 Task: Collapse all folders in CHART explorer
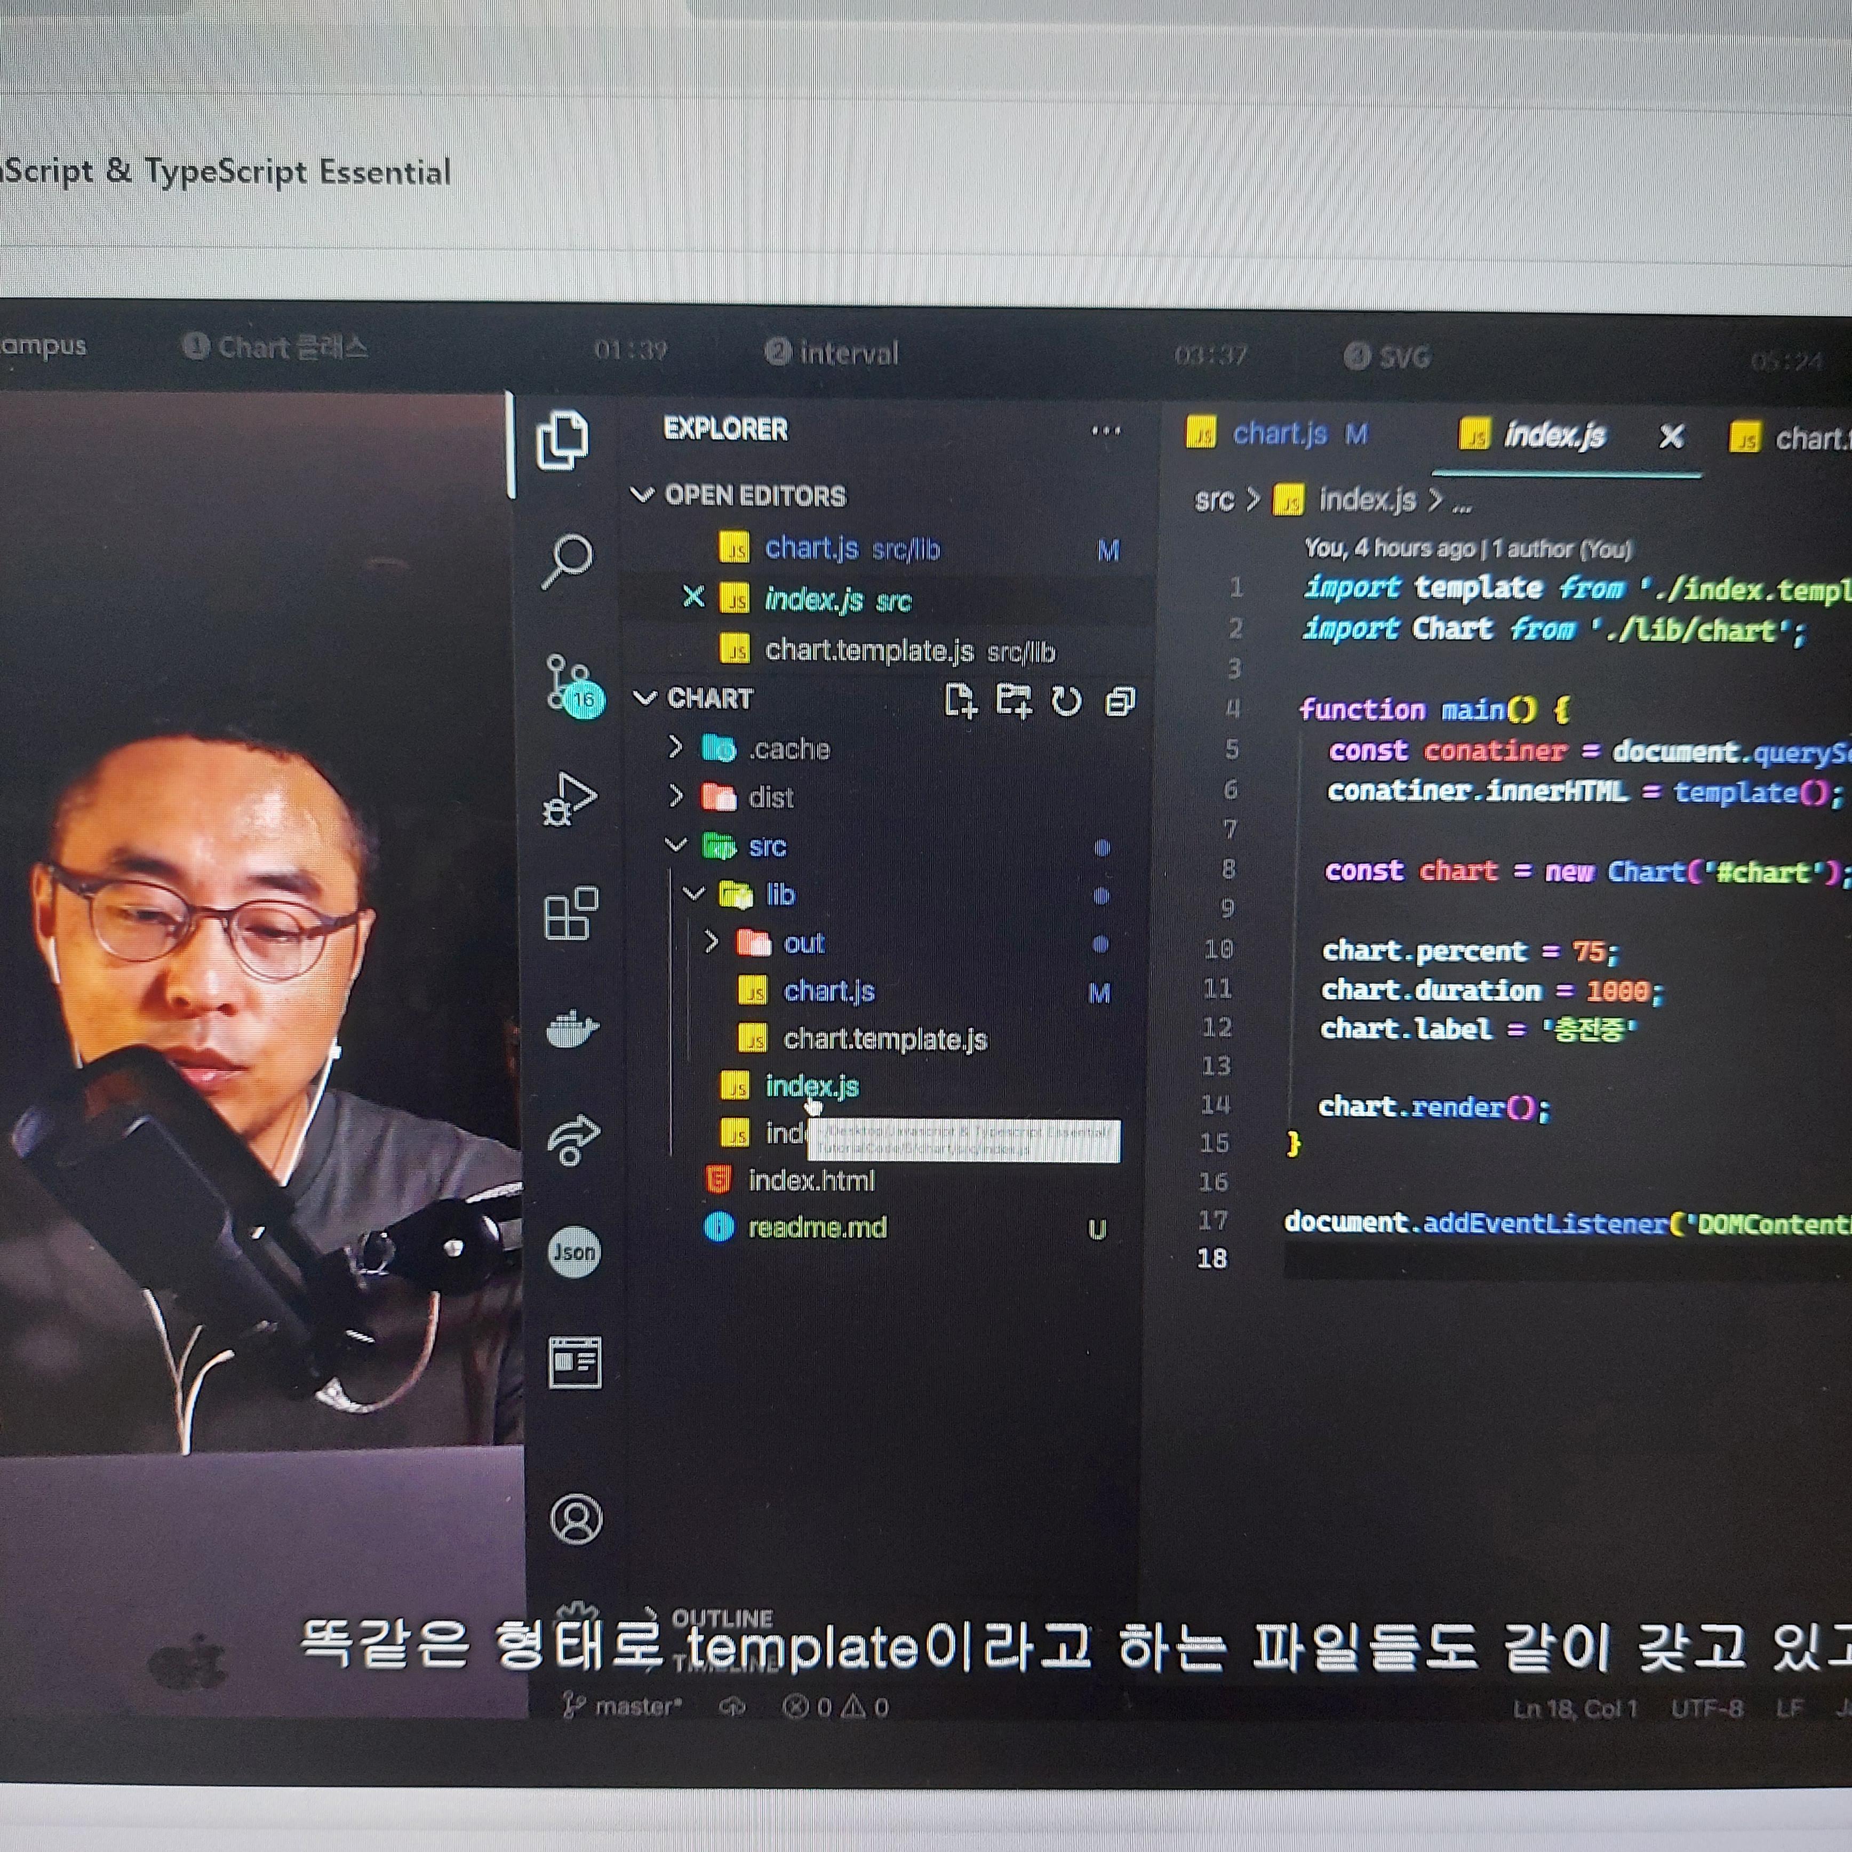click(x=1120, y=701)
